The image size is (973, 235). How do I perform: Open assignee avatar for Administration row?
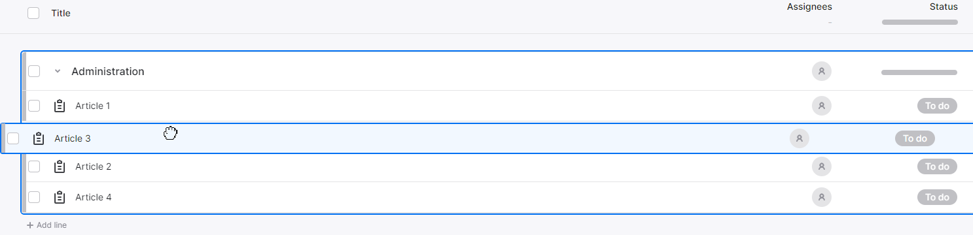[822, 71]
